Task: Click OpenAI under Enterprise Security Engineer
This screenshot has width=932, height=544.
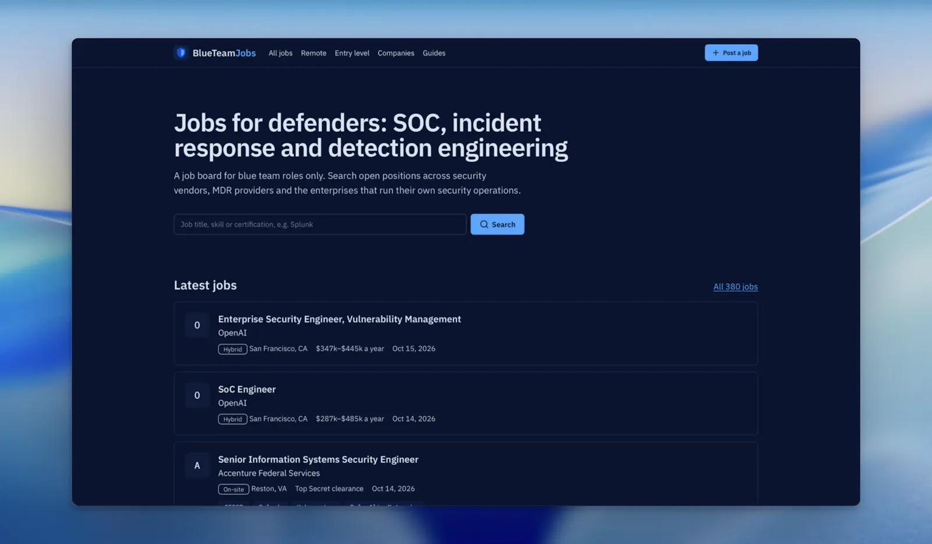Action: [232, 333]
